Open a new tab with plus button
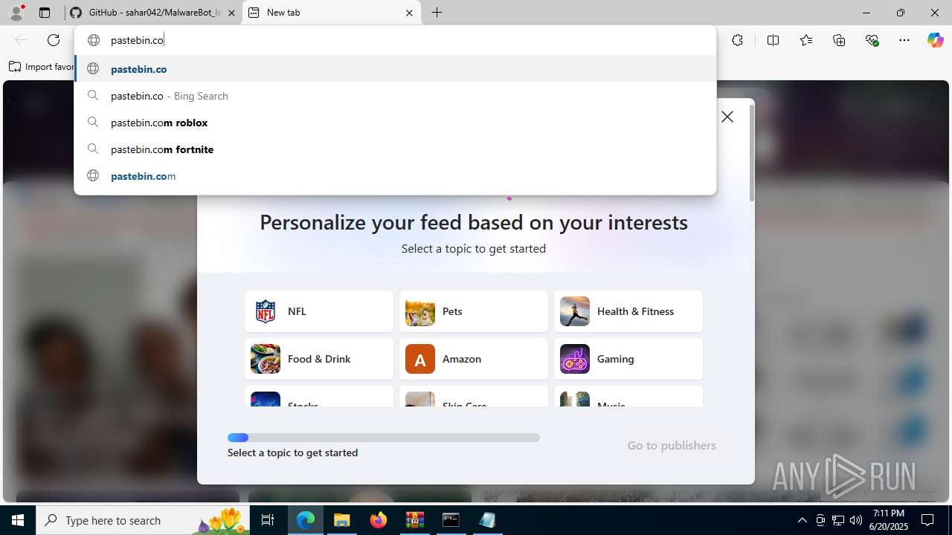The width and height of the screenshot is (952, 535). 437,13
